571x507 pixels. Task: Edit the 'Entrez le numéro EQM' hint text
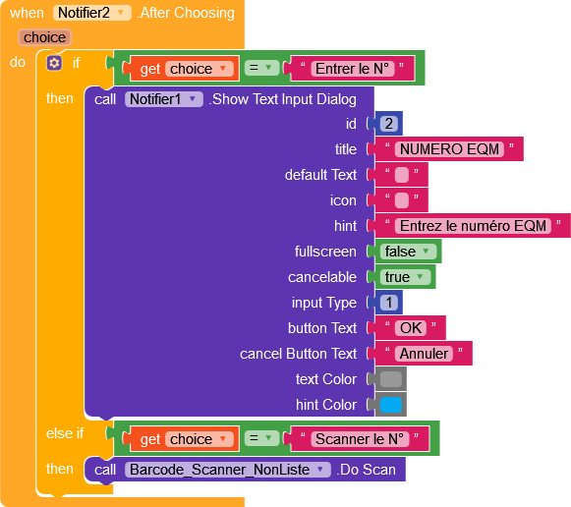coord(473,226)
